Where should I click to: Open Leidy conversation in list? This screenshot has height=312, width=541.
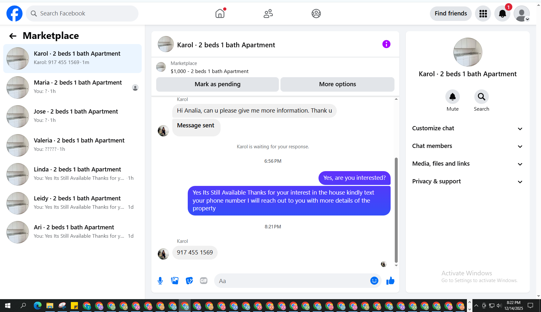72,203
